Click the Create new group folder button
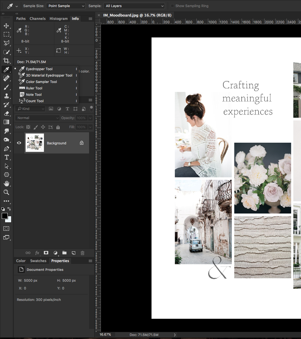Screen dimensions: 301x339 point(64,253)
